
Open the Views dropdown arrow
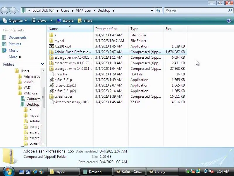(51, 21)
